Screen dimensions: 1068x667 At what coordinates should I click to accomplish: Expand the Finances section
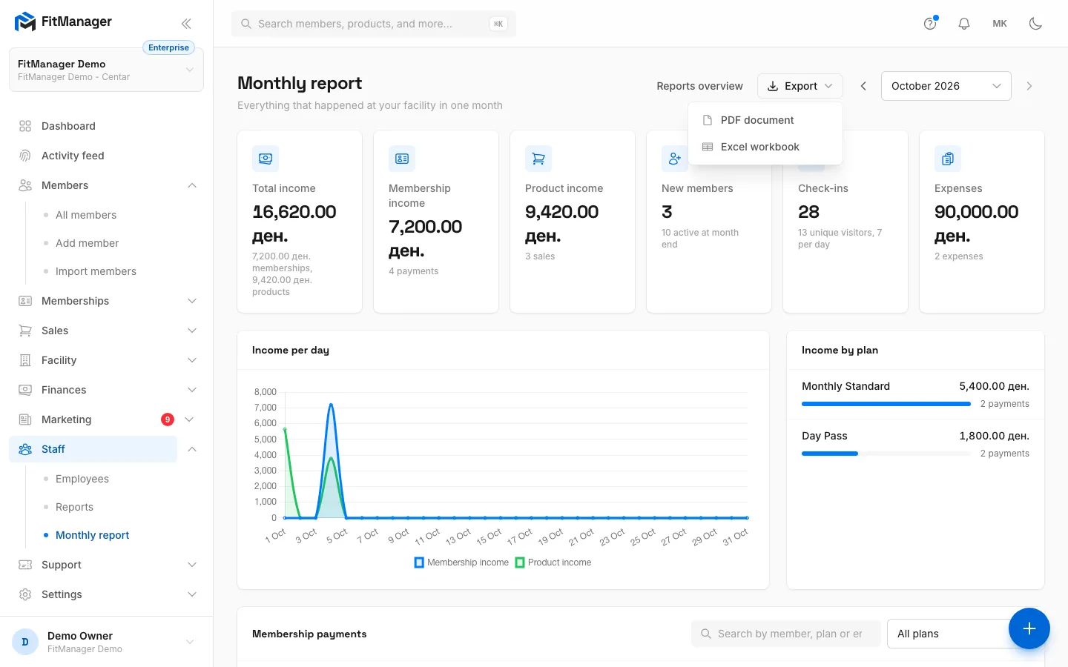click(192, 390)
